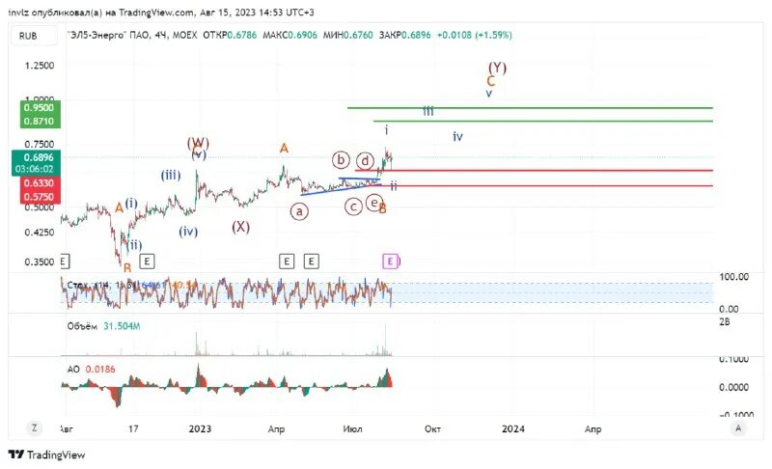Click the 03:06:02 countdown label
Viewport: 772px width, 469px height.
36,169
